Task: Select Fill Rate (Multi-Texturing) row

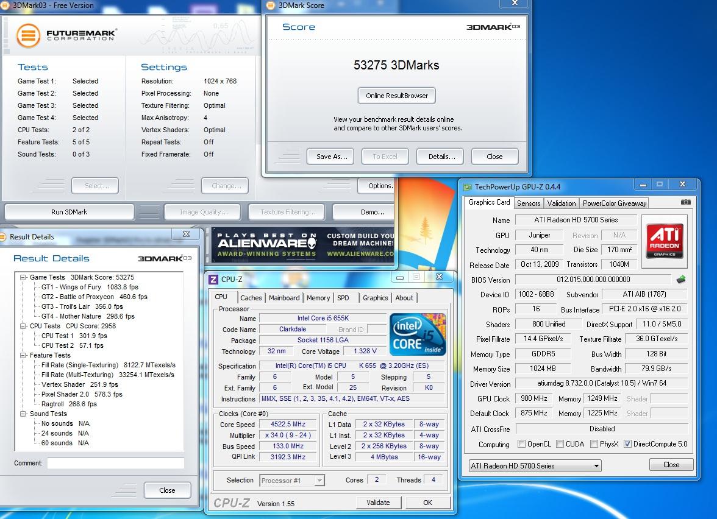Action: [107, 375]
